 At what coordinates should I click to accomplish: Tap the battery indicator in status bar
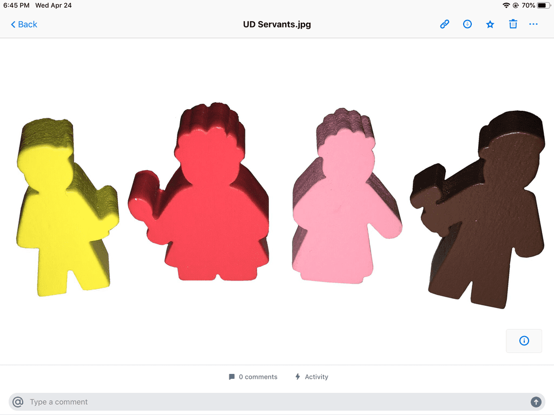(542, 5)
